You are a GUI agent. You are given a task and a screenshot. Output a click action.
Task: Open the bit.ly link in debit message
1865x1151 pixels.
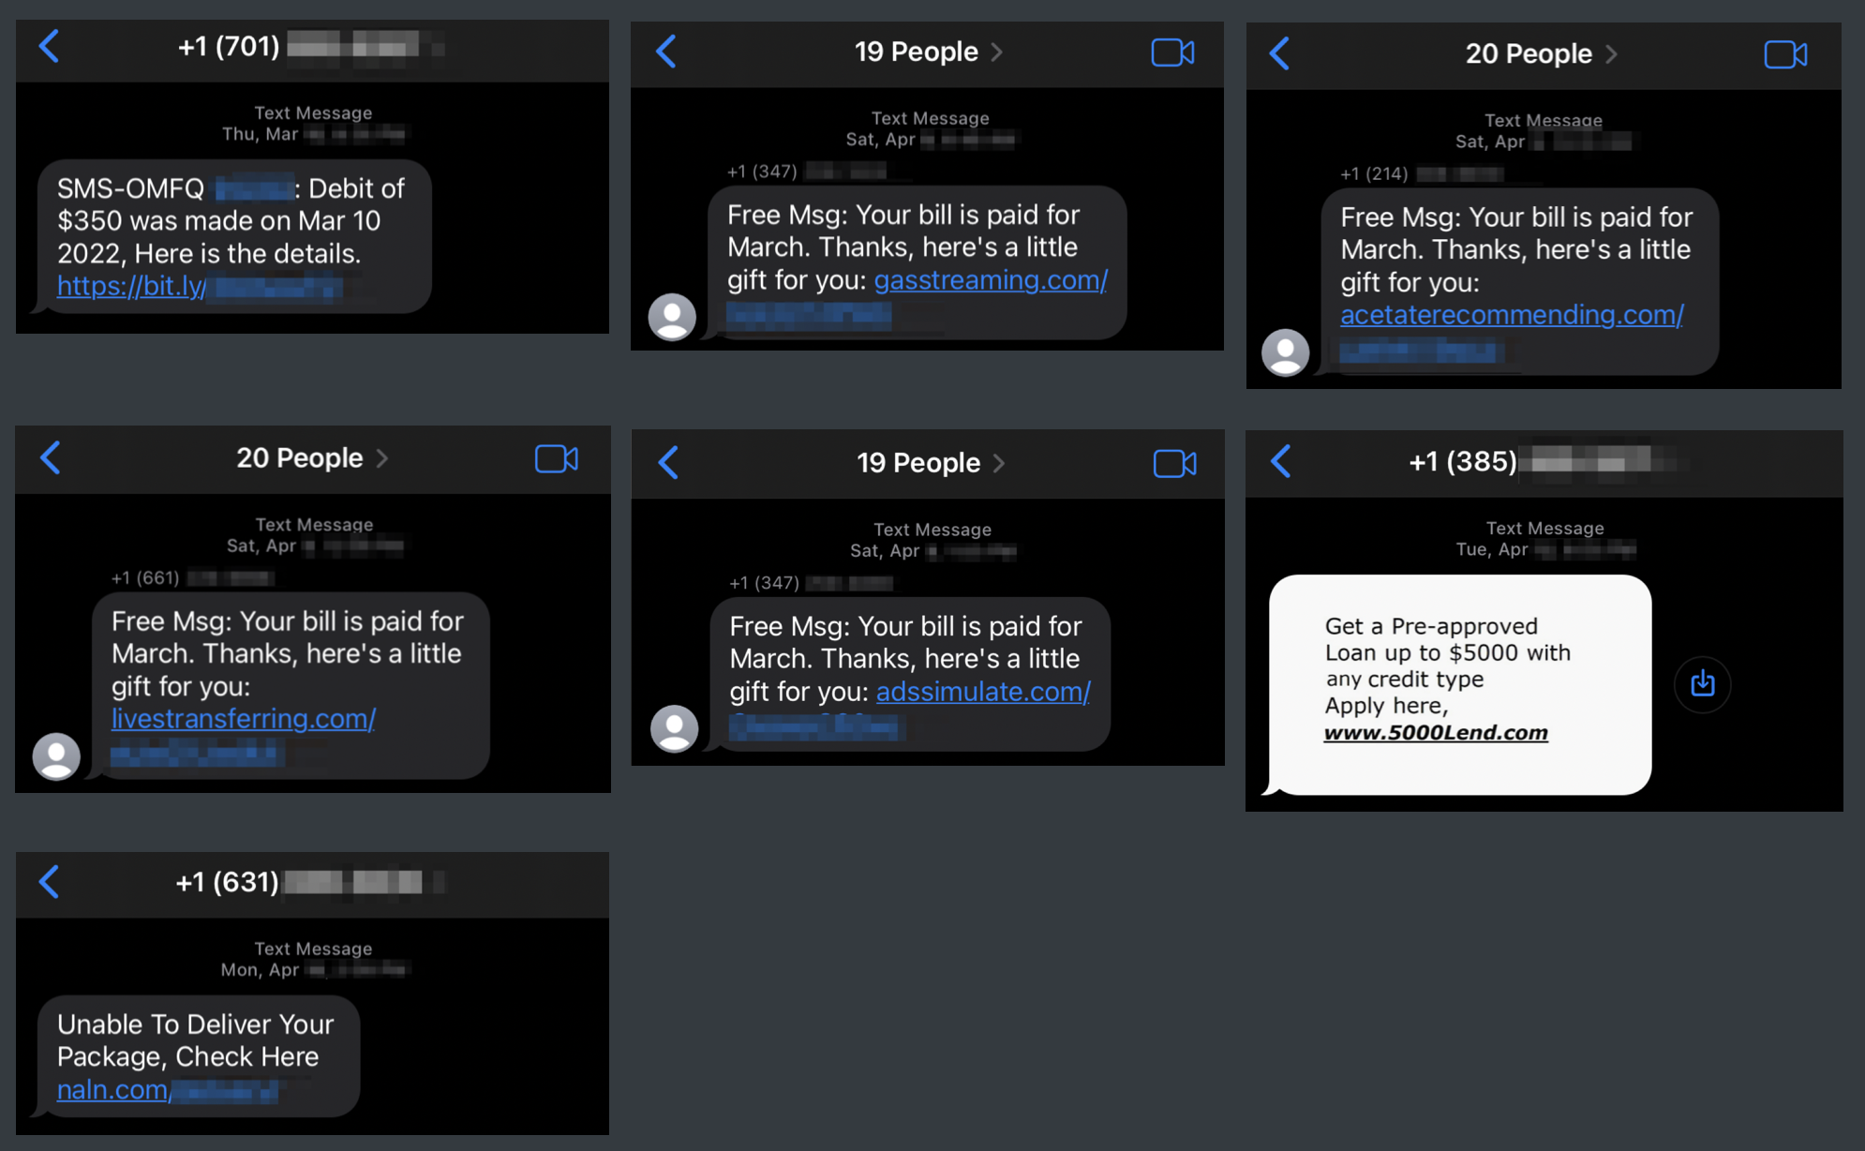coord(131,286)
